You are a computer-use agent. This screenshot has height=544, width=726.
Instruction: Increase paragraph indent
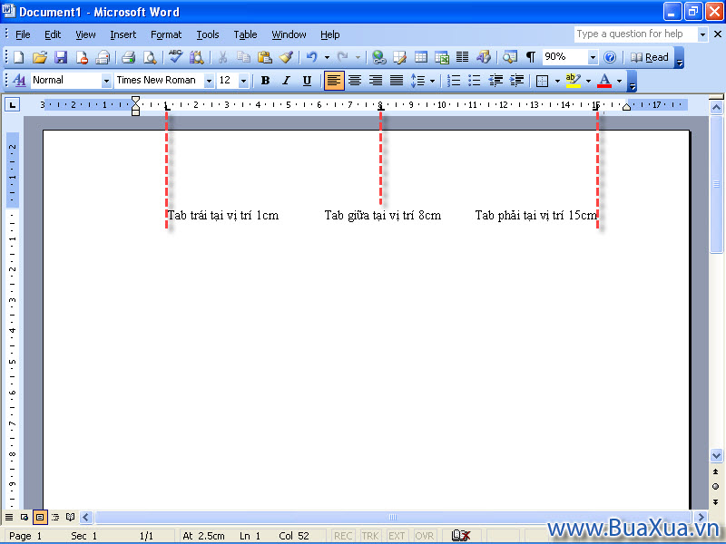coord(516,81)
